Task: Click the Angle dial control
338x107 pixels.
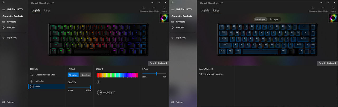Action: click(x=100, y=93)
